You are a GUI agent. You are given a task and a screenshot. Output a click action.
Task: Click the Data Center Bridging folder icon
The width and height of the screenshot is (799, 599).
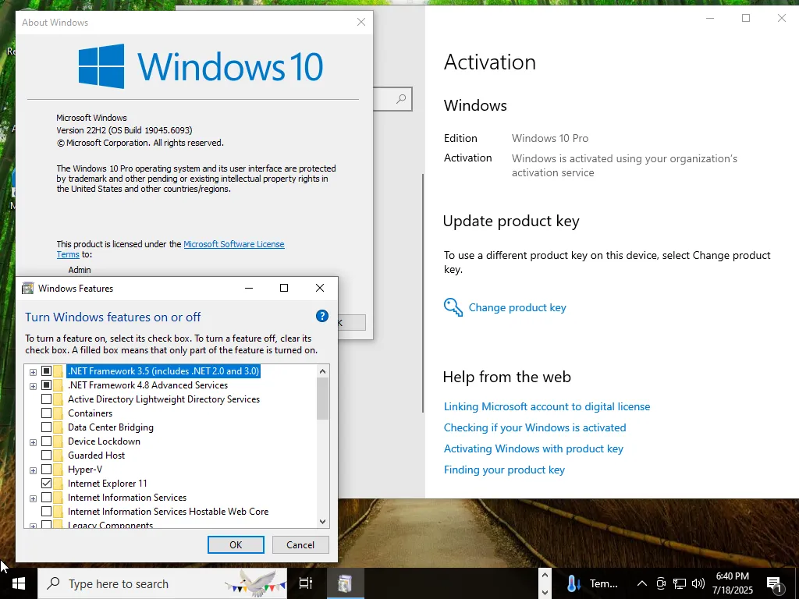(x=59, y=427)
